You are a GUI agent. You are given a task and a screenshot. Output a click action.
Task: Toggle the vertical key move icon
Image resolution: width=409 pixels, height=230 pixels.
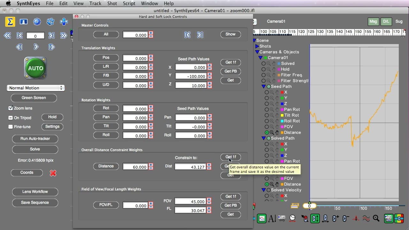point(315,218)
